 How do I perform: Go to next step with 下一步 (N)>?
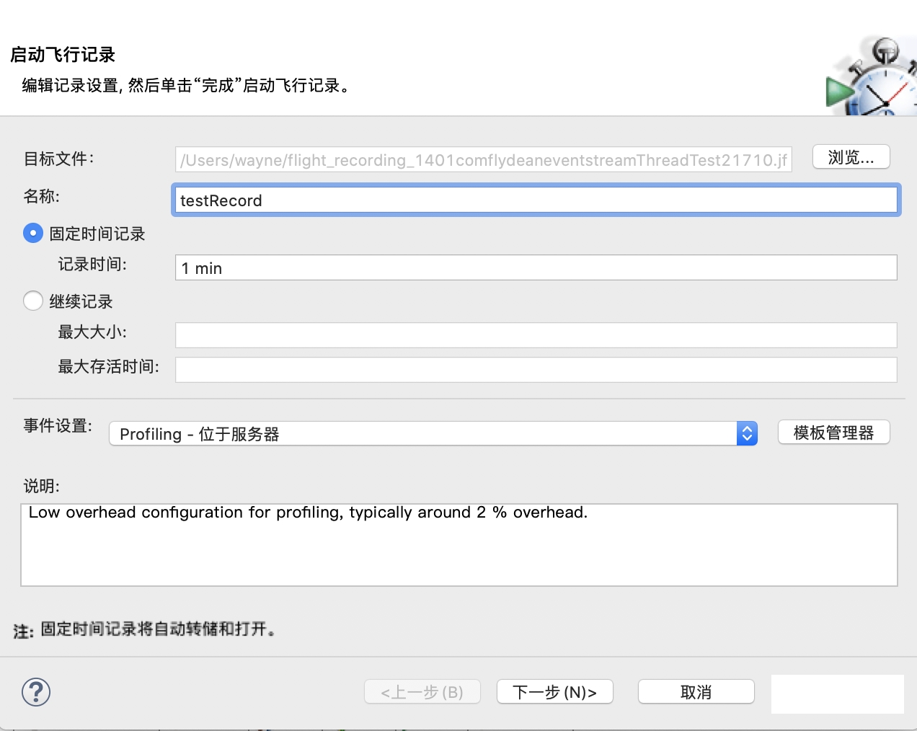[x=554, y=692]
